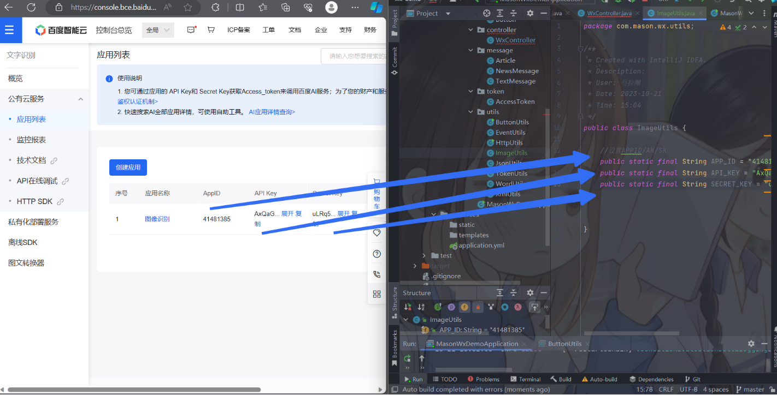
Task: Open editor tabs more-options kebab icon
Action: pyautogui.click(x=763, y=14)
